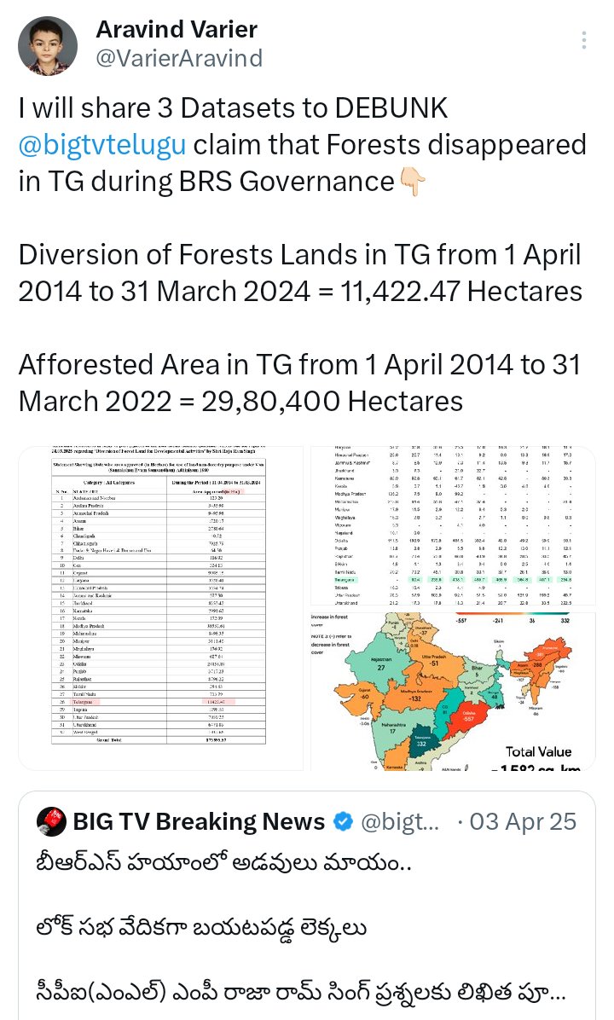Open the tweet's three-dot options menu
The height and width of the screenshot is (1020, 614).
click(x=584, y=40)
